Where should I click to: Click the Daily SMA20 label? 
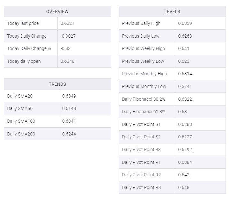click(x=20, y=96)
